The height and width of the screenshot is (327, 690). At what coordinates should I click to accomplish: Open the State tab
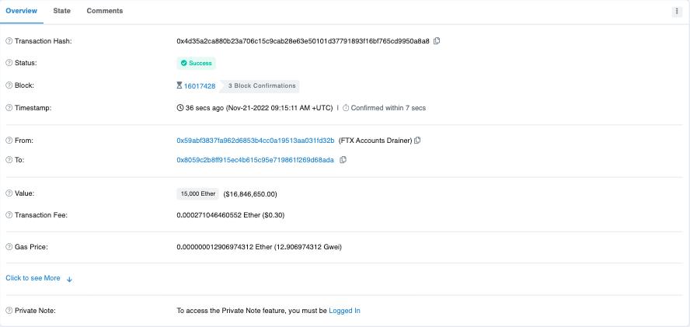coord(61,11)
